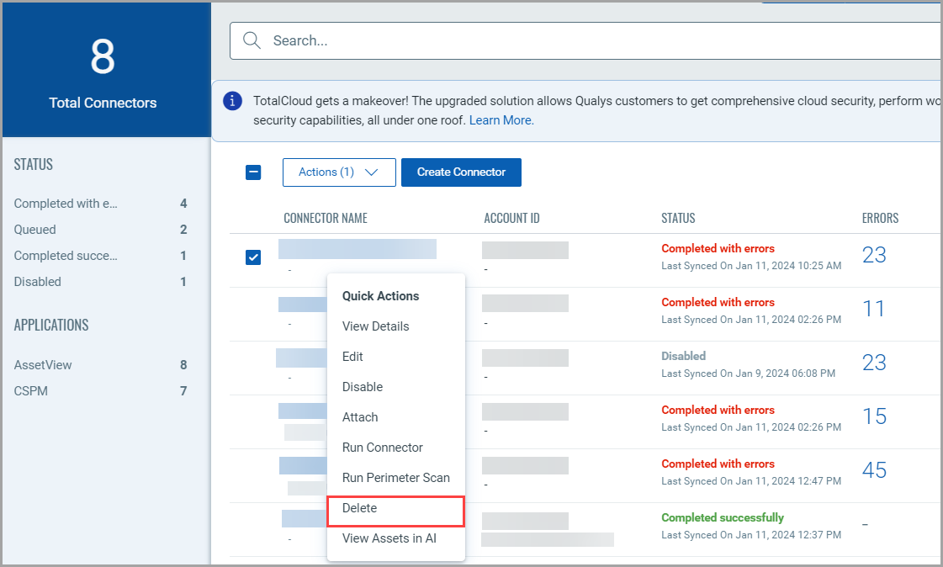Open the 45 errors count link

pyautogui.click(x=874, y=470)
